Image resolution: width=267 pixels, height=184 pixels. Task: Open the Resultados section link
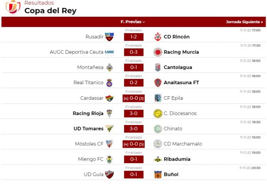pyautogui.click(x=39, y=3)
